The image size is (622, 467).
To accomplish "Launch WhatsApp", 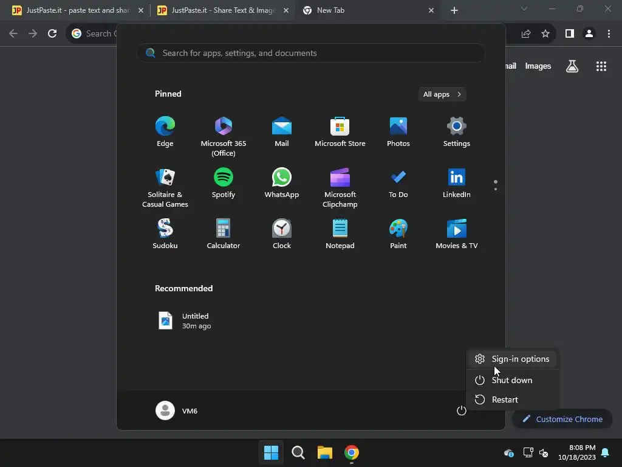I will tap(282, 183).
